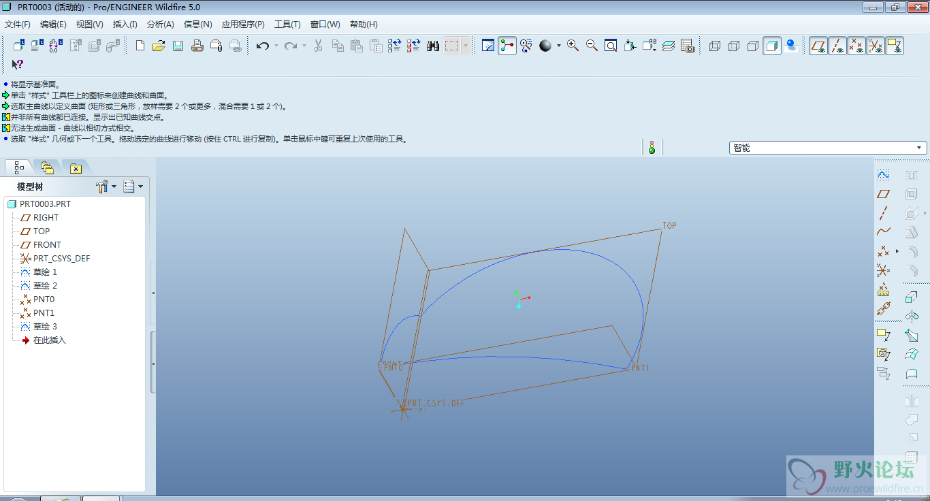Select PNT0 in the model tree

pyautogui.click(x=44, y=300)
